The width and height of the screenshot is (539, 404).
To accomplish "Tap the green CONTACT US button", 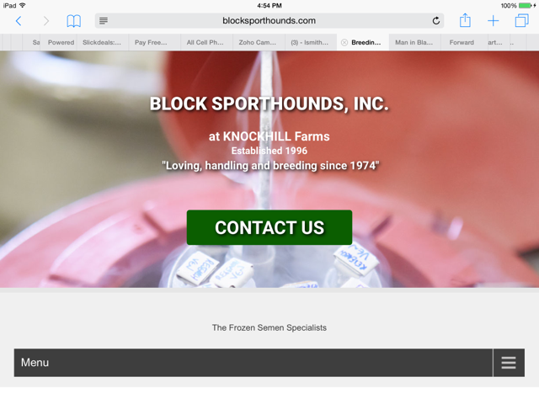I will coord(269,227).
